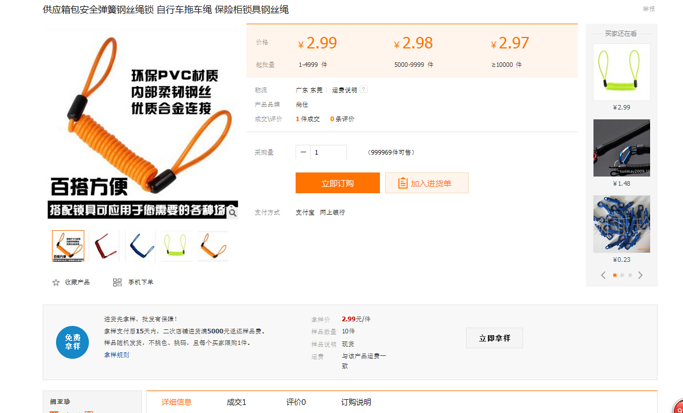Add item via 加入进货单 button
683x413 pixels.
(427, 183)
